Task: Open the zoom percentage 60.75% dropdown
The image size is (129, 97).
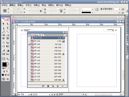Action: coord(29,95)
